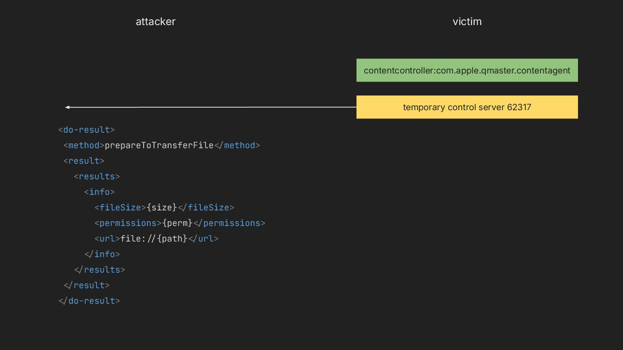Click the closing method tag

(x=237, y=145)
